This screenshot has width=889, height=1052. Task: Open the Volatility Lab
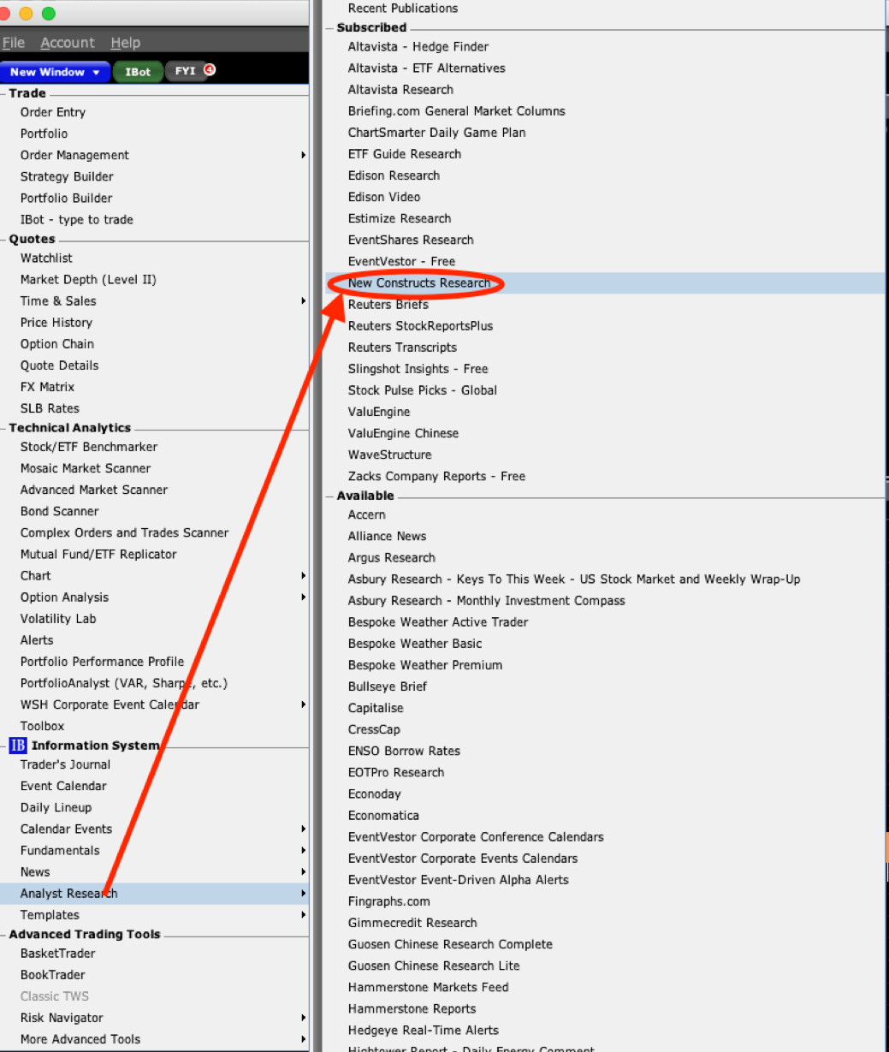57,618
